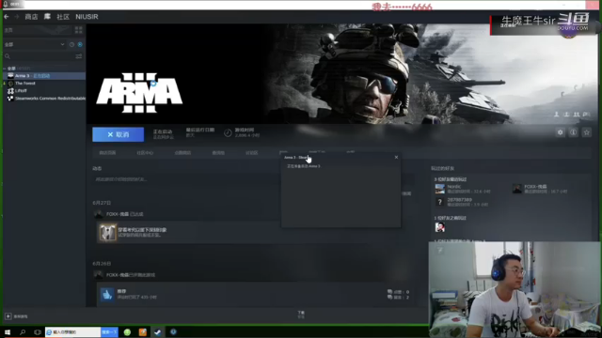This screenshot has height=338, width=602.
Task: Go back with the Steam back arrow
Action: (7, 17)
